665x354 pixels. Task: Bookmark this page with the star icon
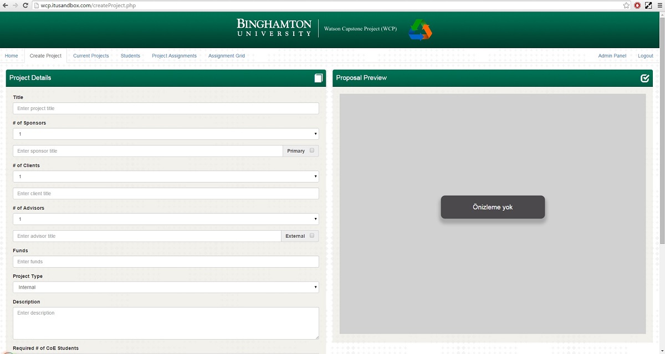tap(626, 6)
